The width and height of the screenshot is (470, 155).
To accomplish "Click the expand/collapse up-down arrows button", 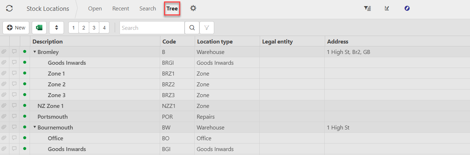I will pyautogui.click(x=56, y=28).
